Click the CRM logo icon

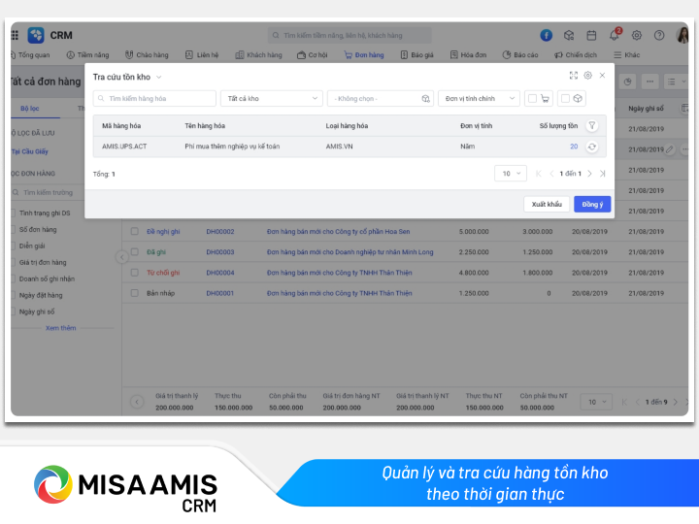(x=36, y=35)
